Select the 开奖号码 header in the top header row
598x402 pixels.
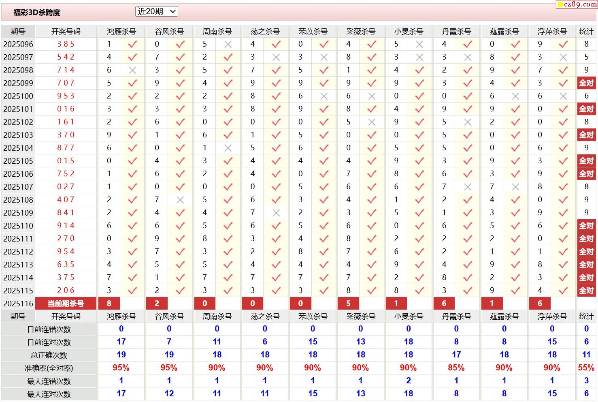point(66,31)
